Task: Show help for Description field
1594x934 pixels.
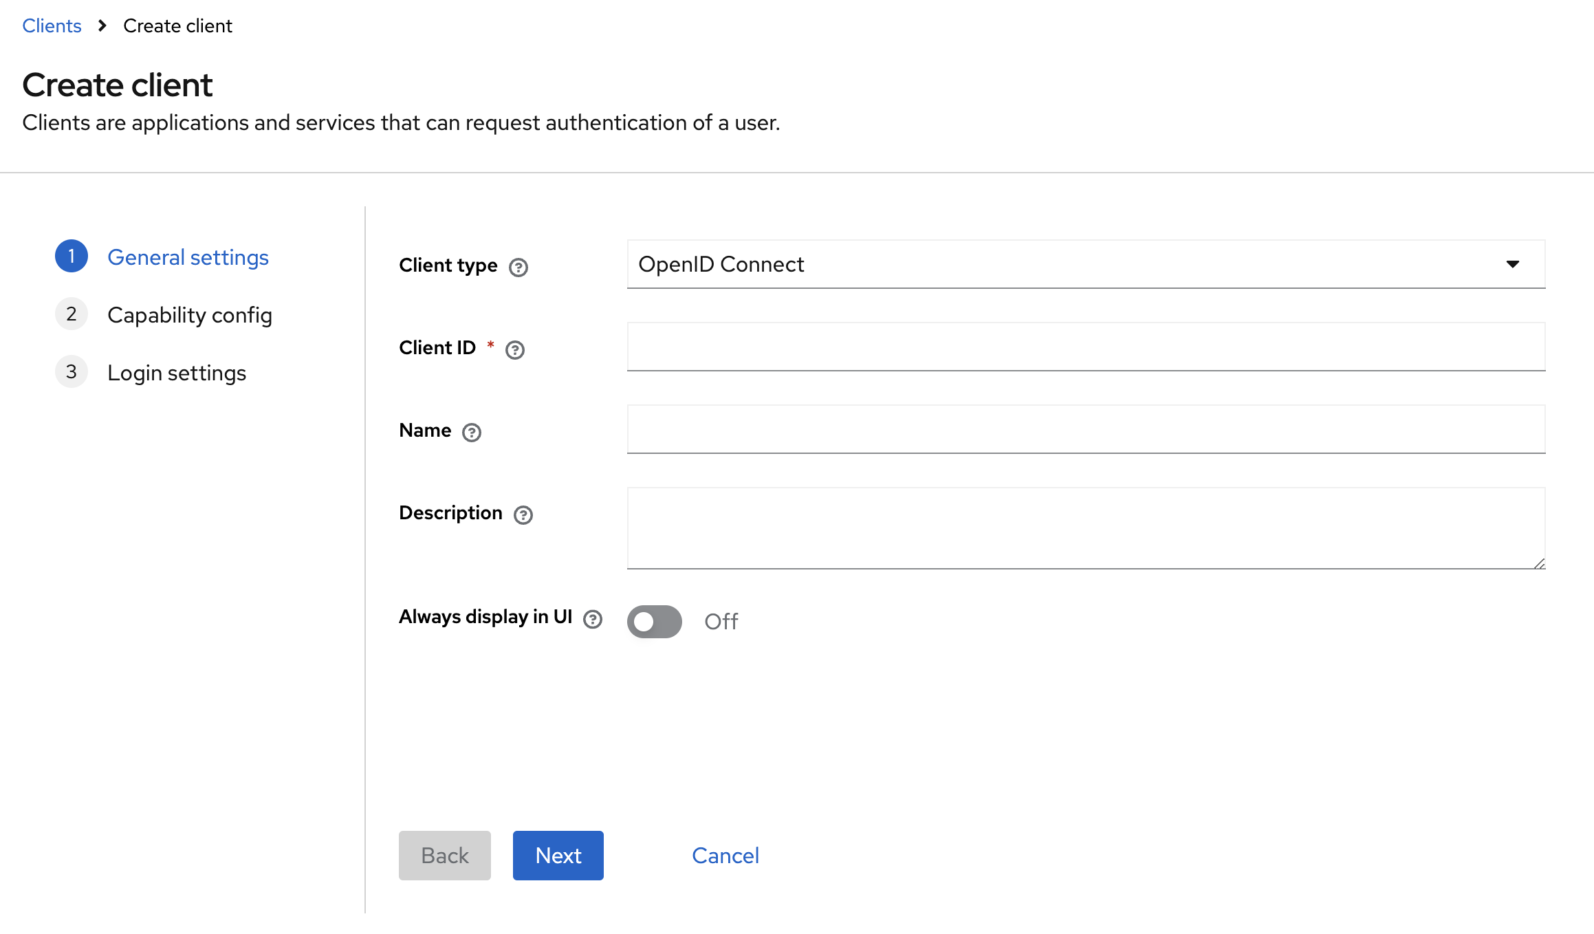Action: (x=523, y=514)
